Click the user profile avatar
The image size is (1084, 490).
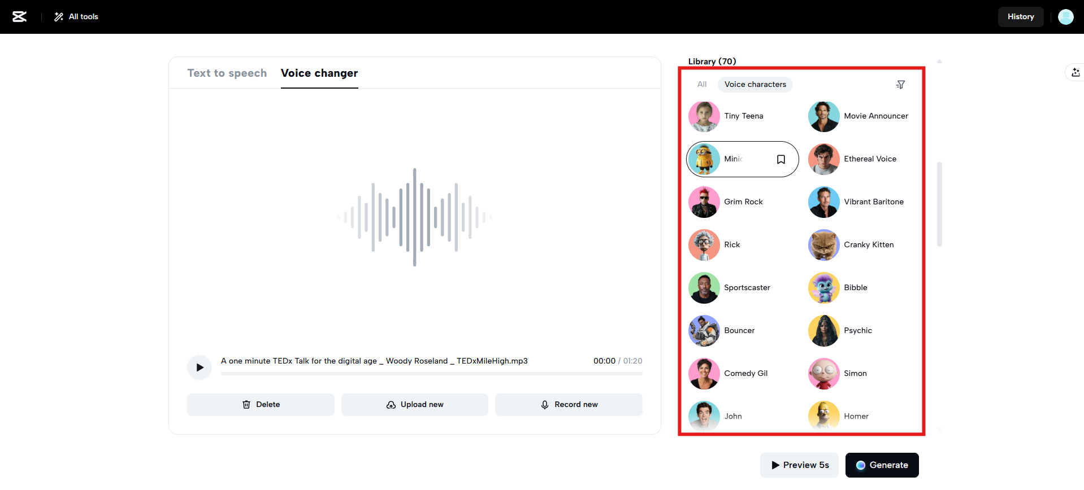coord(1065,17)
